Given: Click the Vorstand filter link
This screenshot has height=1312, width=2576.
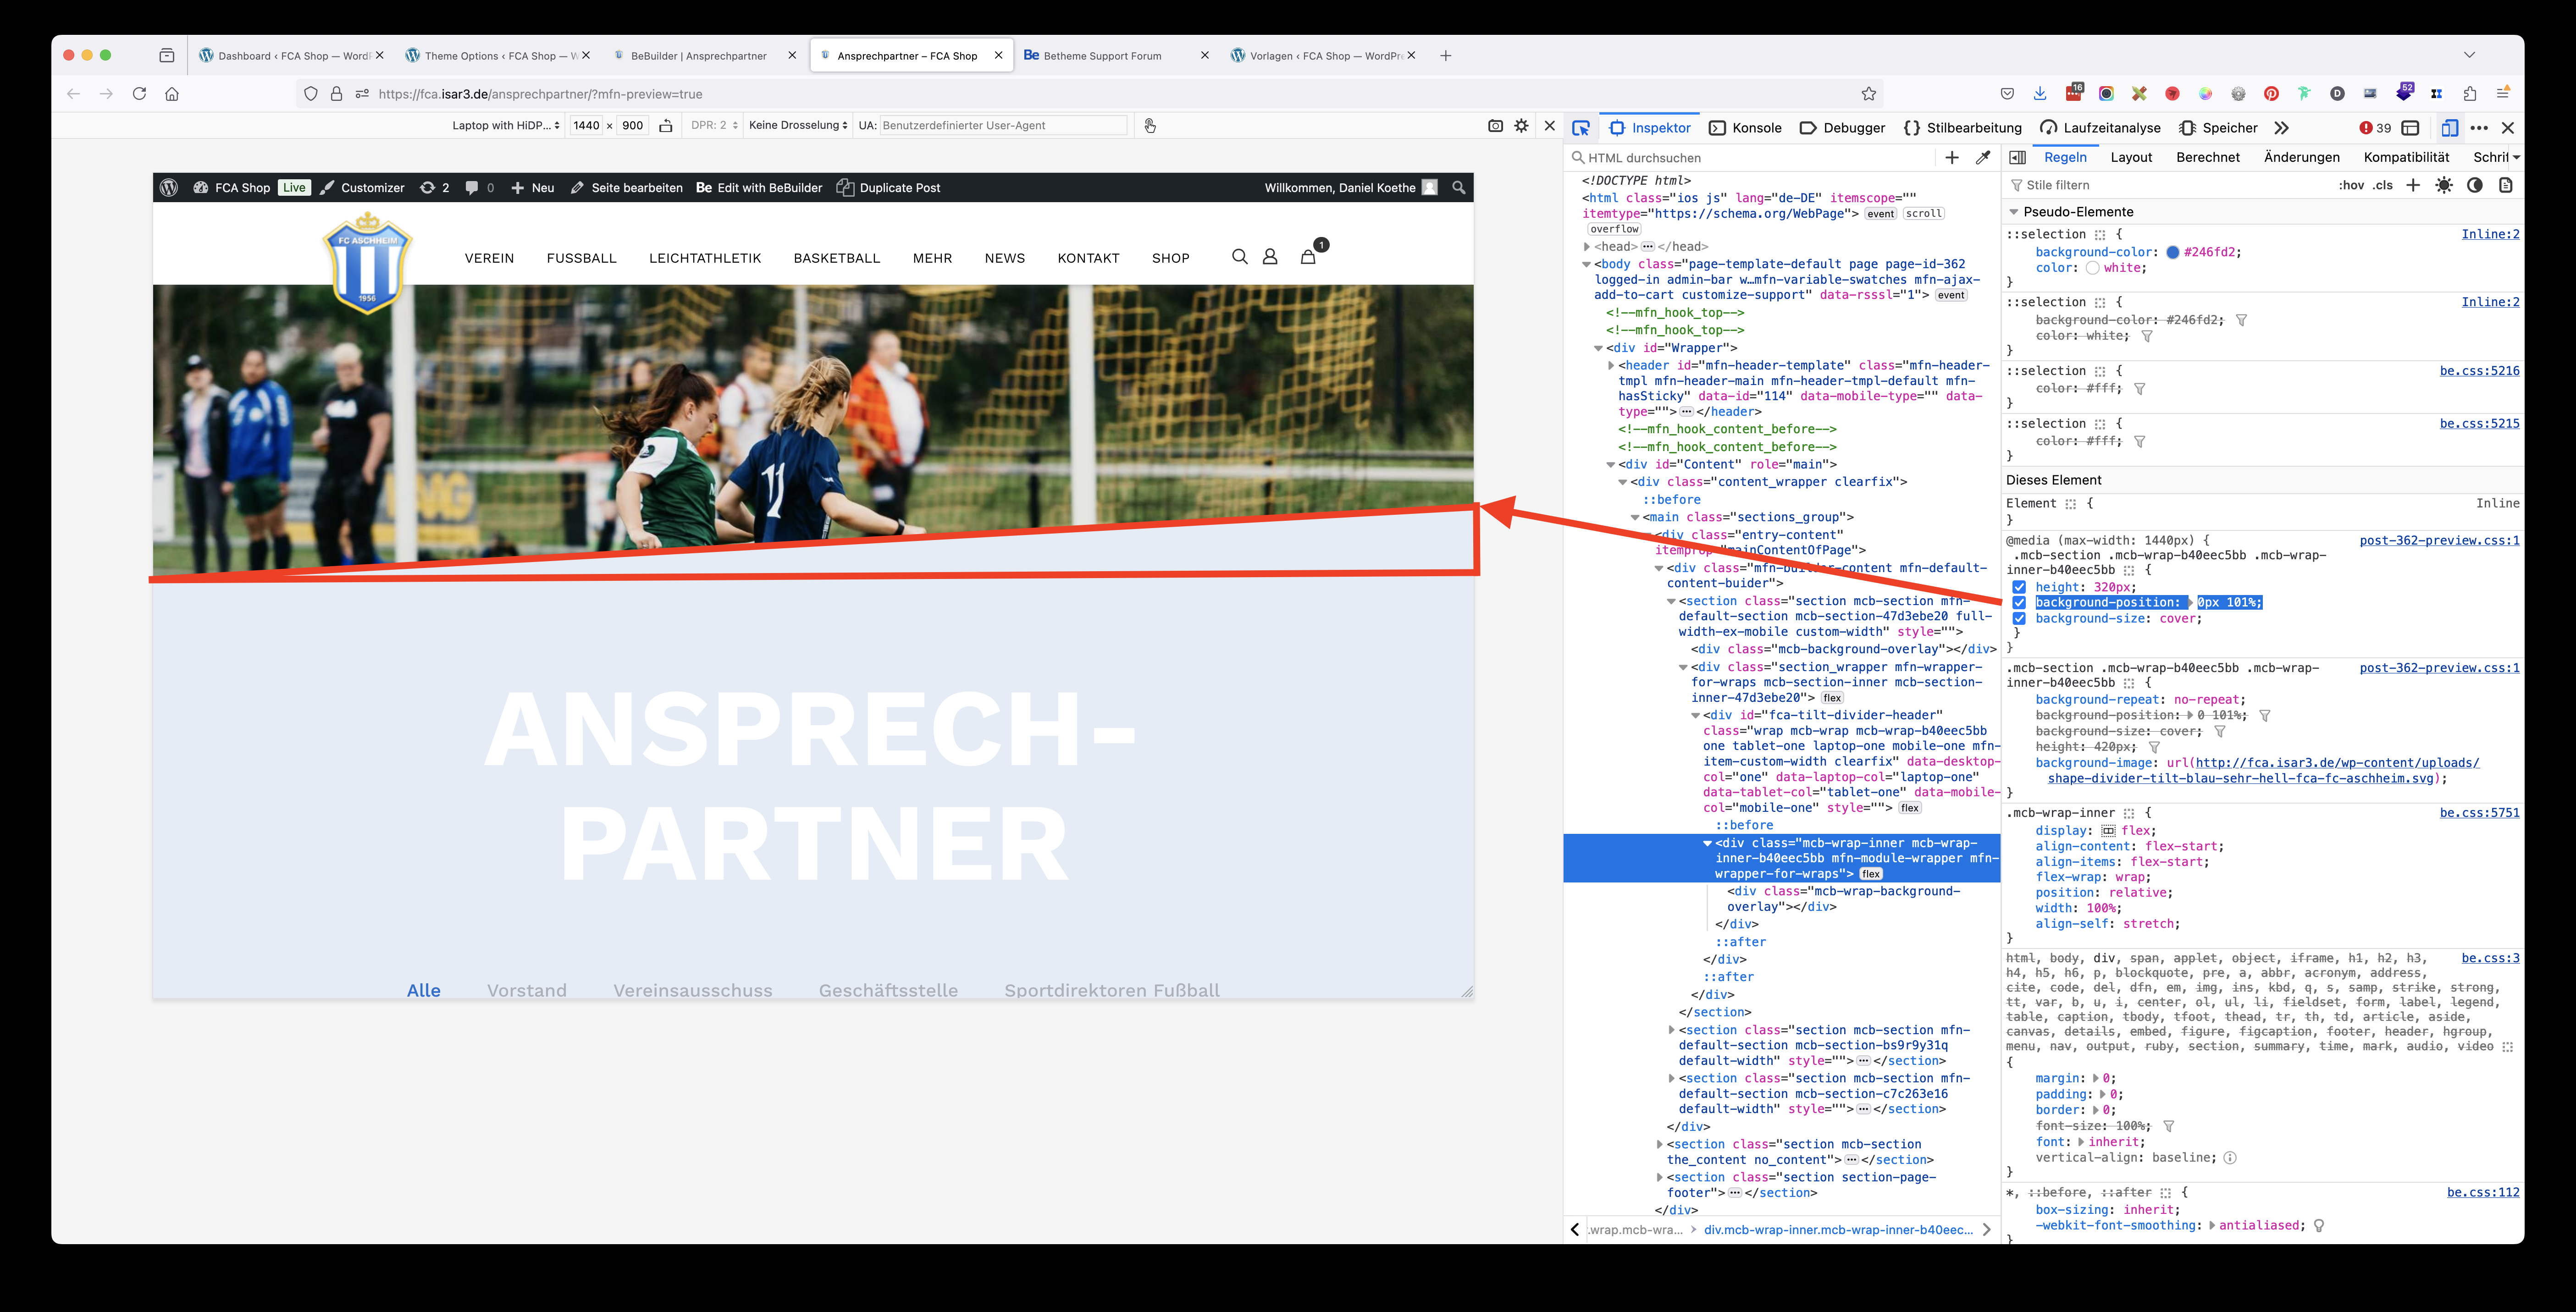Looking at the screenshot, I should [527, 990].
